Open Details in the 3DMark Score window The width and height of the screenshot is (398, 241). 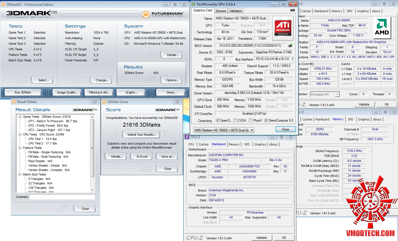(117, 157)
